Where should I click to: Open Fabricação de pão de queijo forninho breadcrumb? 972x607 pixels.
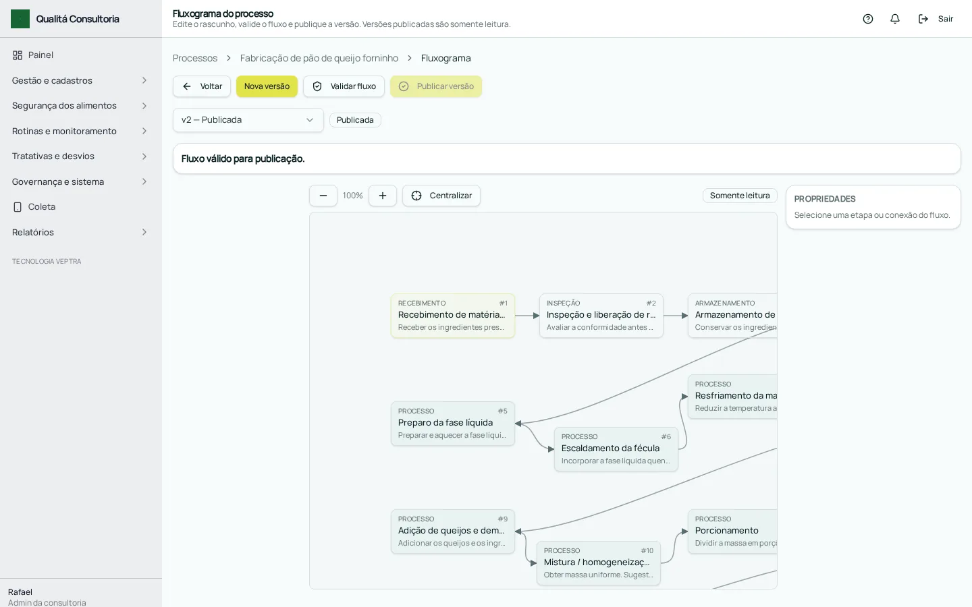tap(319, 58)
